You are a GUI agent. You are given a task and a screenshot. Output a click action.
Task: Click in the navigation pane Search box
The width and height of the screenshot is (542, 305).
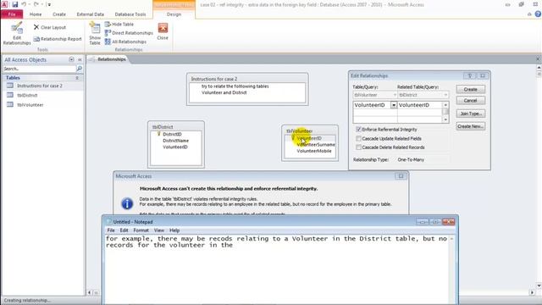[39, 69]
